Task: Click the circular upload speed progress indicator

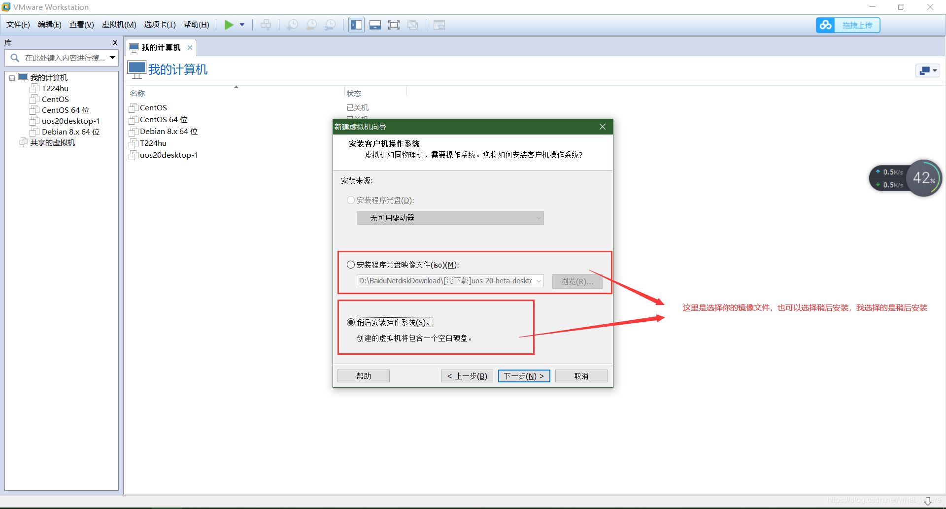Action: coord(924,178)
